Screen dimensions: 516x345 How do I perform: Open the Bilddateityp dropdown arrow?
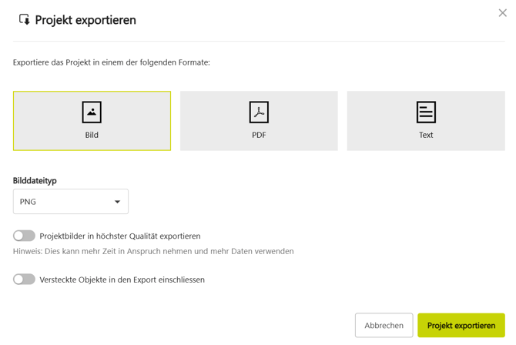coord(117,202)
